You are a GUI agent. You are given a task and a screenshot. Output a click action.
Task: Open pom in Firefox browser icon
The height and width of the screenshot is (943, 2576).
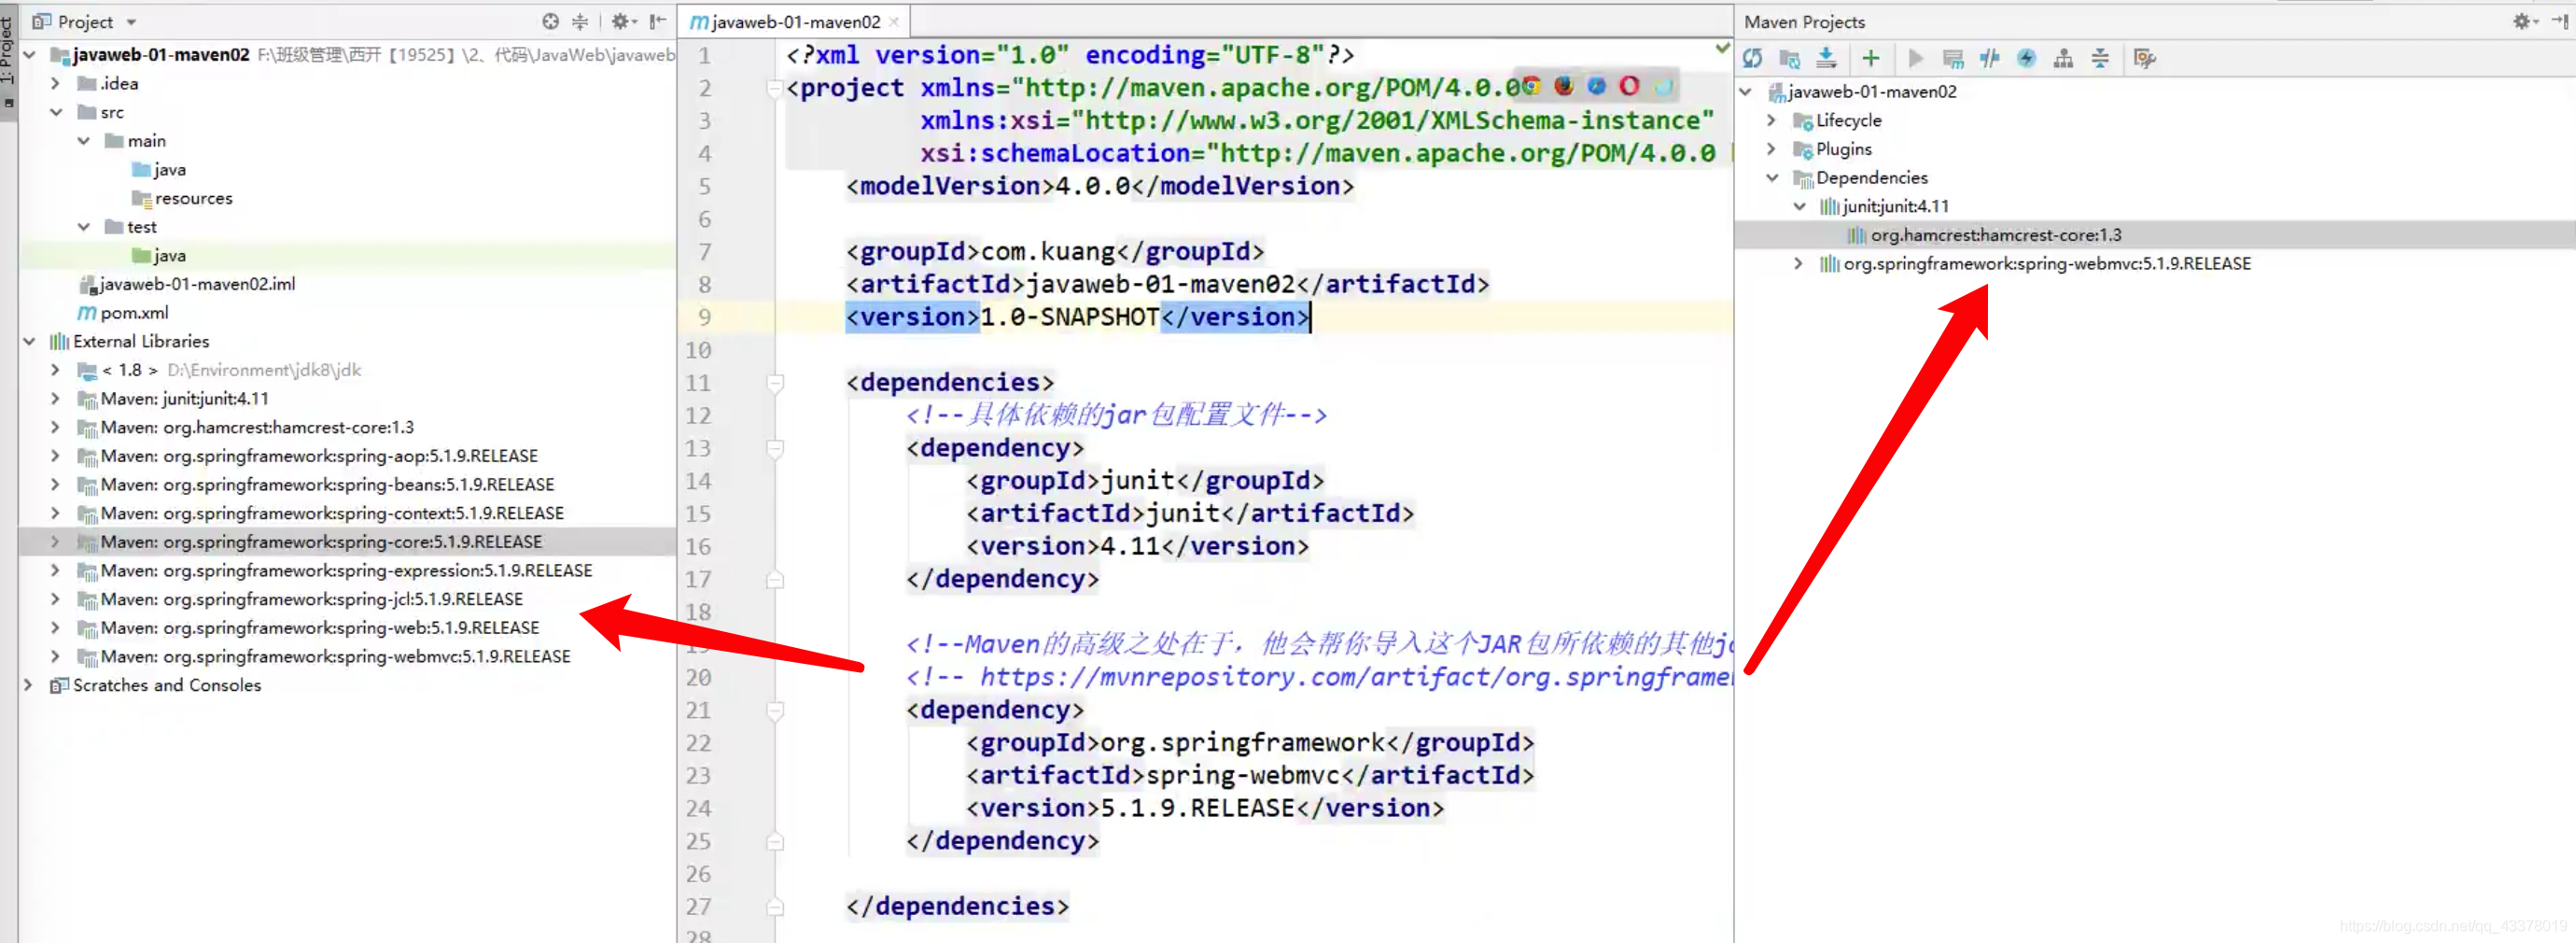click(1564, 86)
